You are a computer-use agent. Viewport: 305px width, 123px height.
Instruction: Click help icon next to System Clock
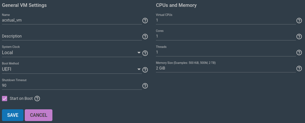[145, 53]
